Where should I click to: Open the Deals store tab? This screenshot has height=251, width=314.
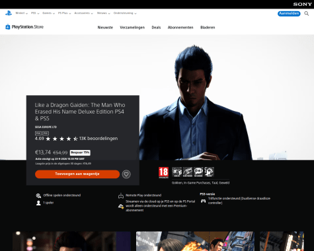(156, 28)
